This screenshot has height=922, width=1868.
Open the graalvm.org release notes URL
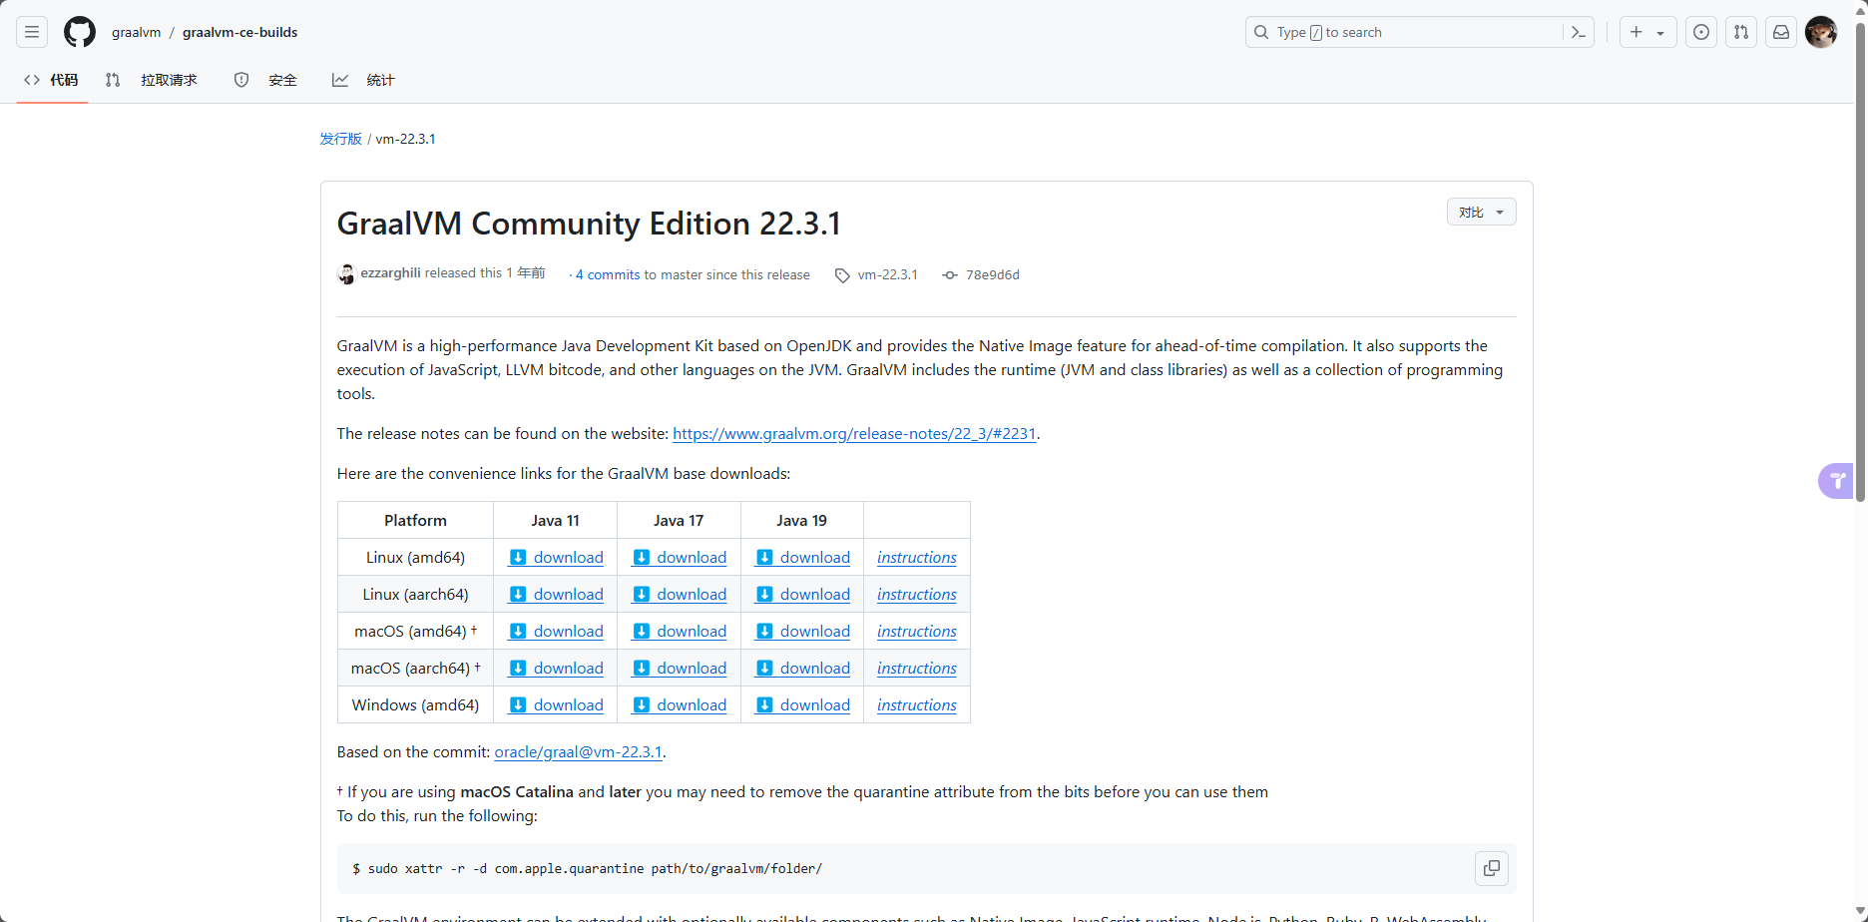(854, 434)
